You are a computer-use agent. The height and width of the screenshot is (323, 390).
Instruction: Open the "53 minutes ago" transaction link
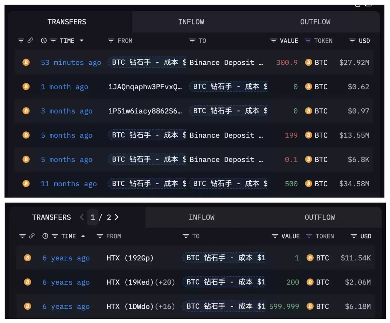(71, 62)
